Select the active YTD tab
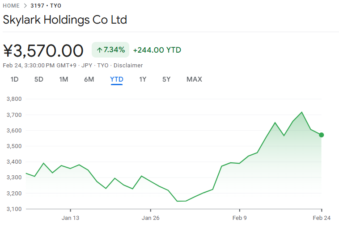339x227 pixels. point(117,79)
